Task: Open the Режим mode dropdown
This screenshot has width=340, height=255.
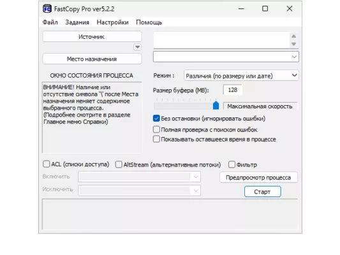Action: pyautogui.click(x=241, y=76)
